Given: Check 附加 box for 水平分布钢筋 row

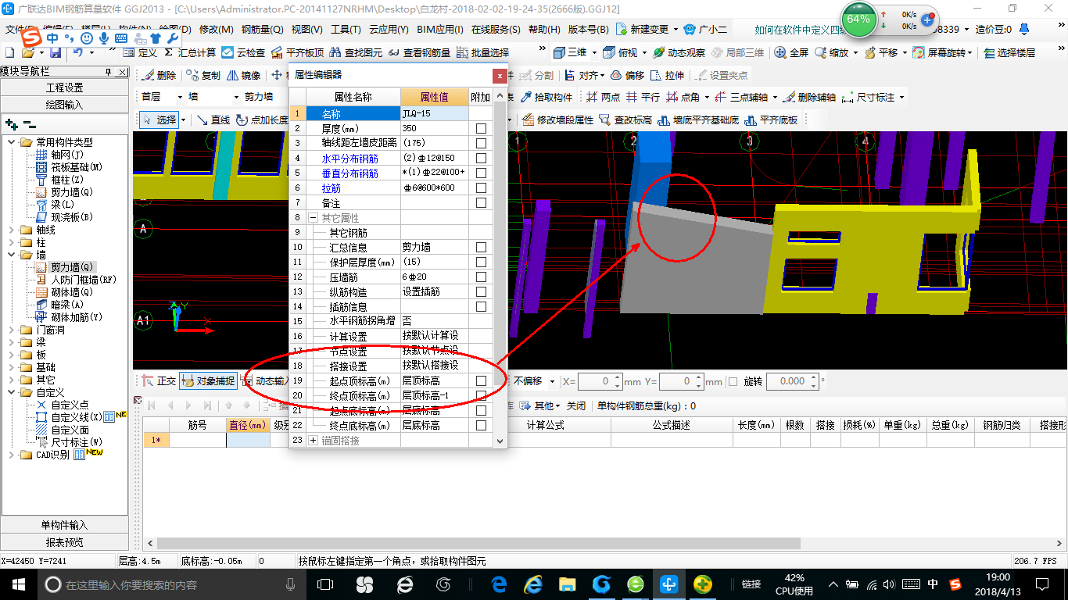Looking at the screenshot, I should (481, 159).
